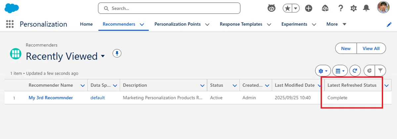This screenshot has height=139, width=397.
Task: Open the Recommender Name column menu chevron
Action: coord(83,85)
